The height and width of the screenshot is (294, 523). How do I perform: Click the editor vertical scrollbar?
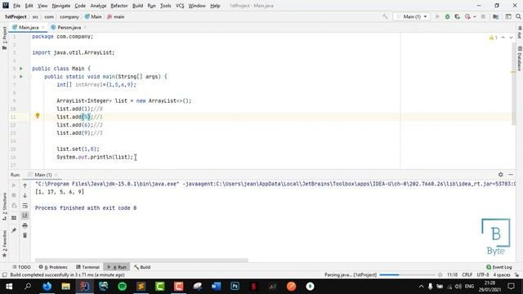pos(514,83)
